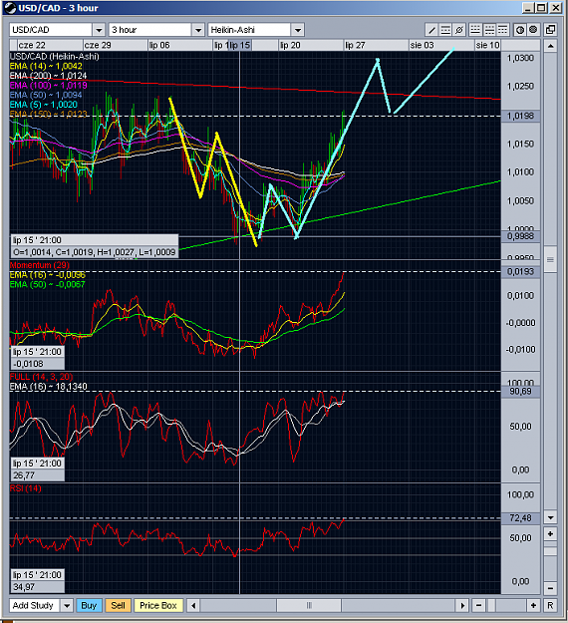
Task: Click the R reset button
Action: (x=550, y=605)
